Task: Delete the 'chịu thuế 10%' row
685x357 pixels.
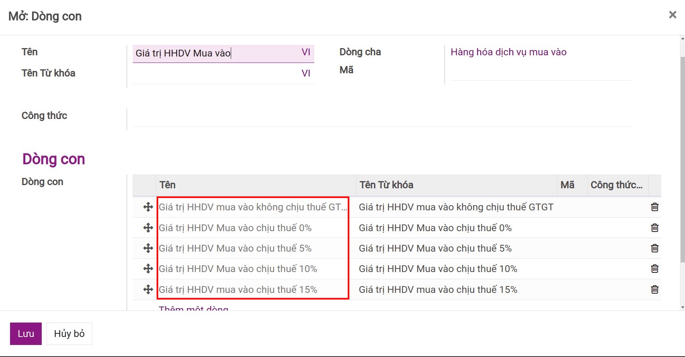Action: pyautogui.click(x=655, y=269)
